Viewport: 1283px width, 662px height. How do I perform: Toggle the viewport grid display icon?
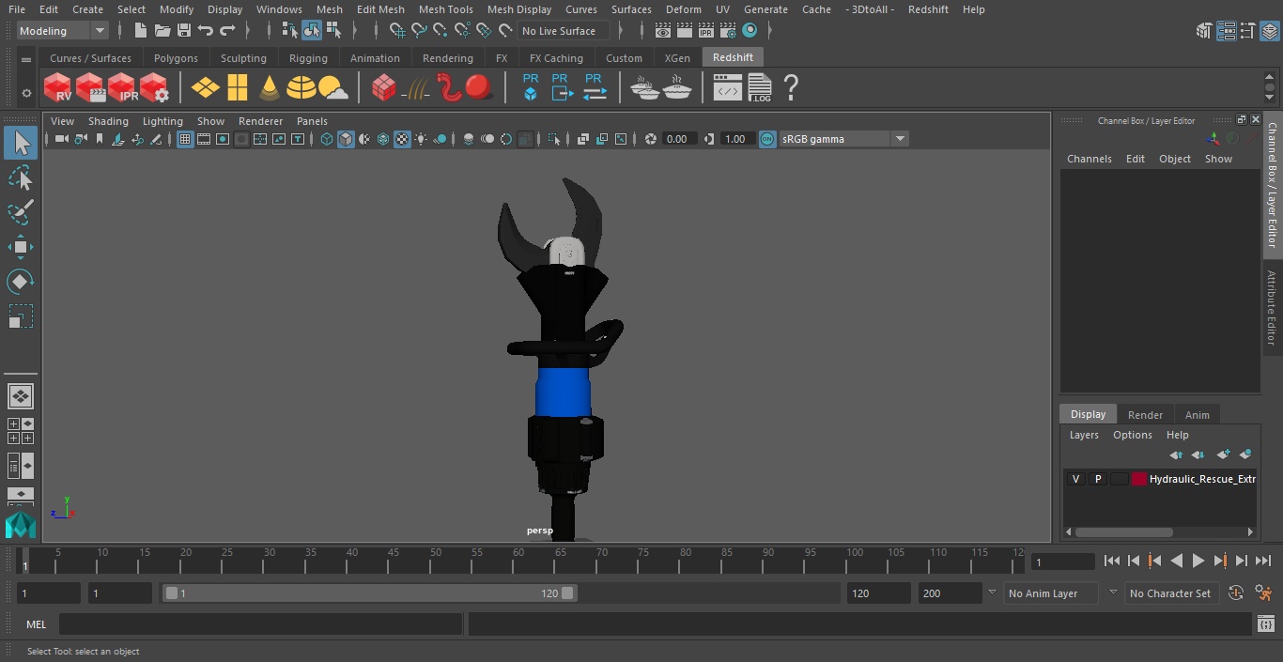[185, 139]
